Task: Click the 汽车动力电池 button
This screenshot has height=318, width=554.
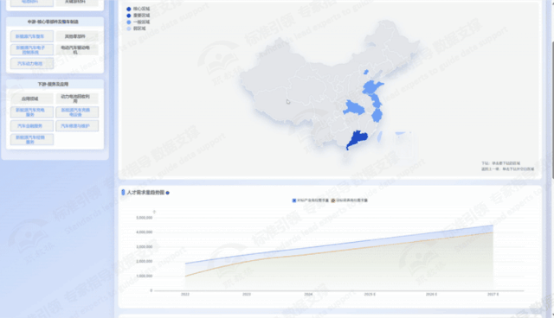Action: click(x=32, y=63)
